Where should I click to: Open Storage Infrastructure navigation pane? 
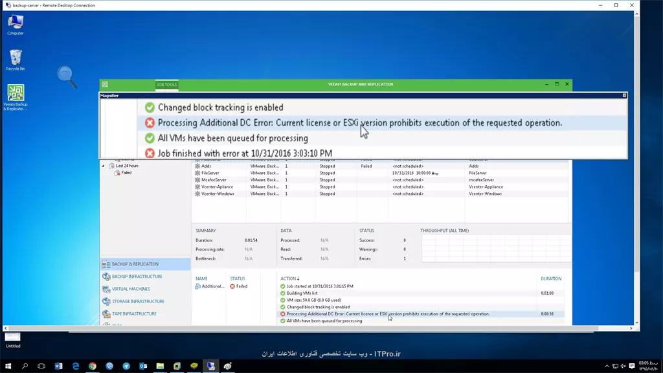146,302
